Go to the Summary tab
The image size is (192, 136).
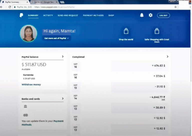tap(33, 15)
